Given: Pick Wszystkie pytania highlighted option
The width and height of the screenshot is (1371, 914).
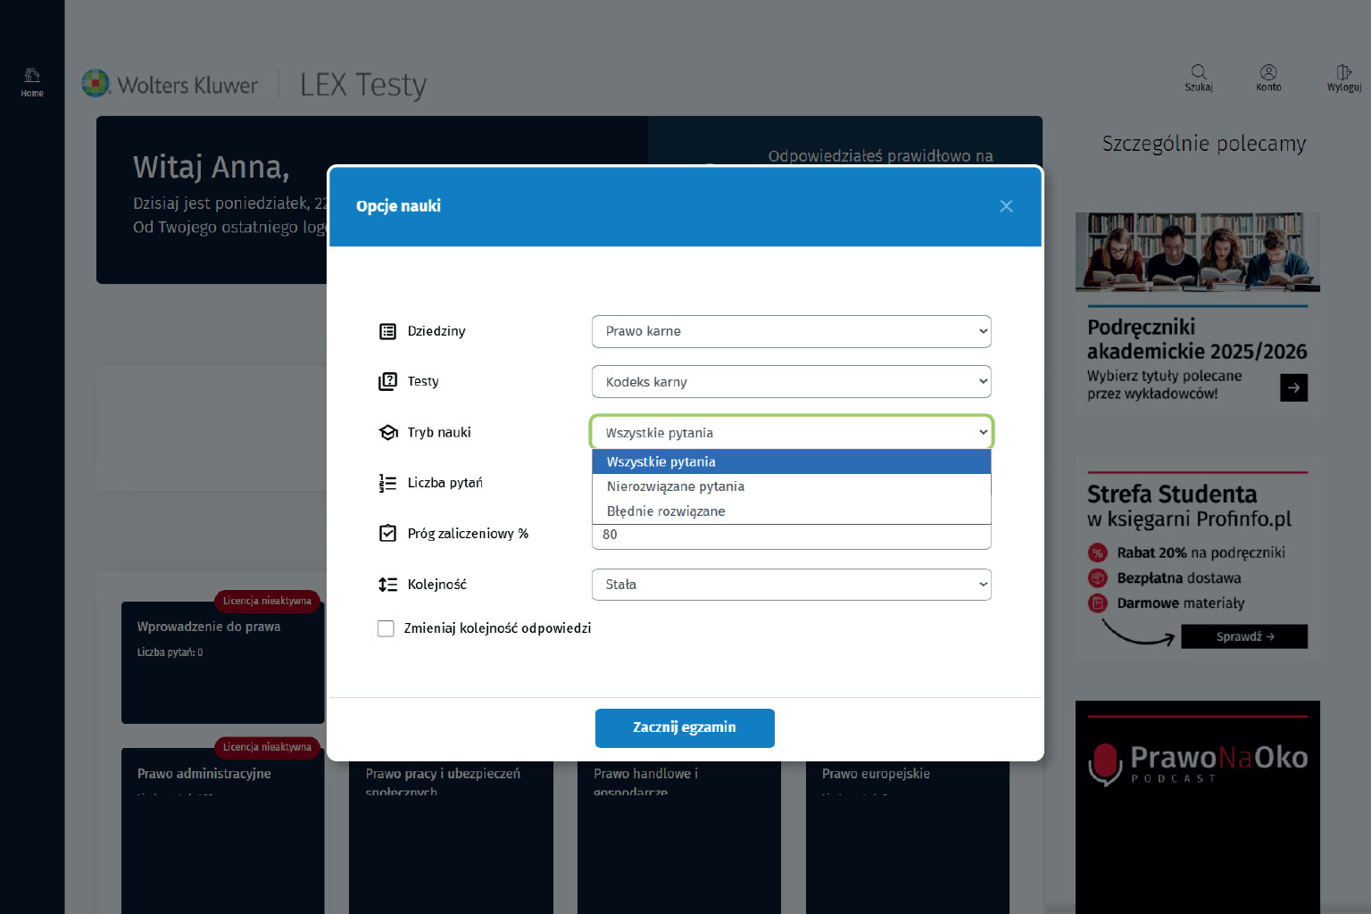Looking at the screenshot, I should point(661,461).
